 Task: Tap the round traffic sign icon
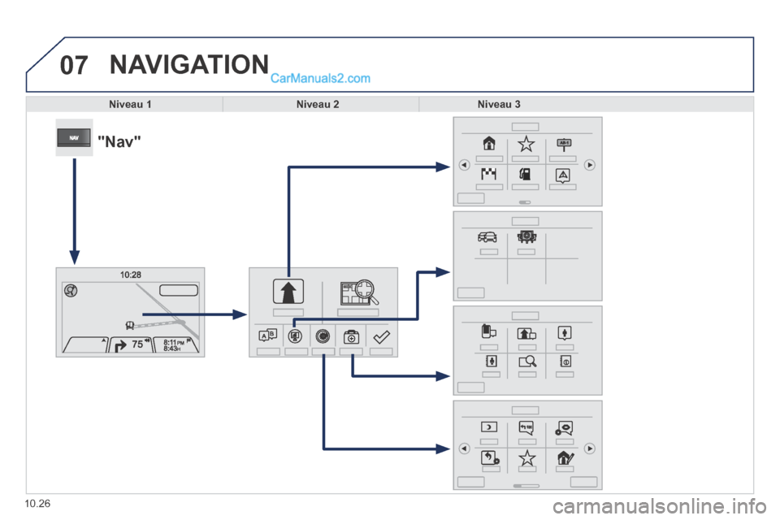[296, 337]
